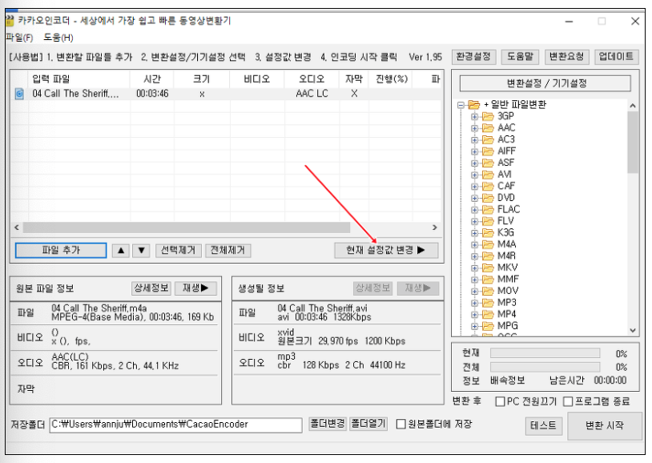Expand the MOV tree node

pos(474,292)
